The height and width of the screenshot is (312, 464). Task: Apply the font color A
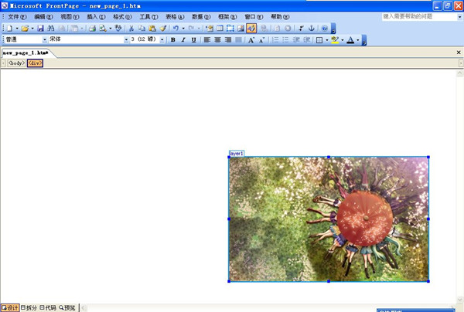[x=350, y=39]
